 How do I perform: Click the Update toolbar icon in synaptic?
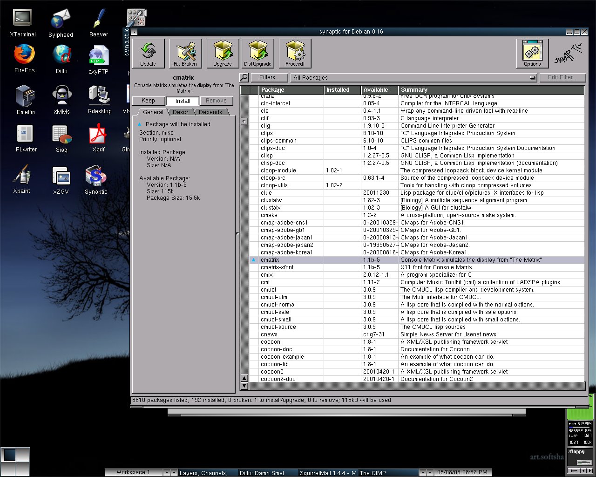148,53
